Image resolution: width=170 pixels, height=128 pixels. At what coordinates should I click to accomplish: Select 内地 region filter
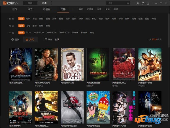(28, 25)
